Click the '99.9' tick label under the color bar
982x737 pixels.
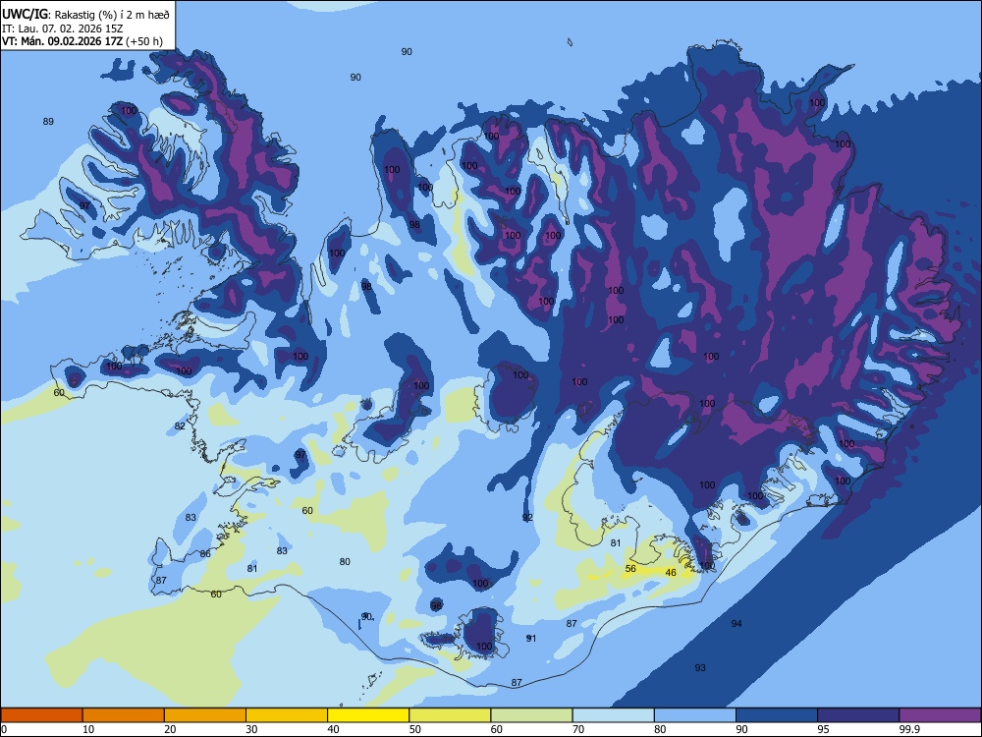908,729
